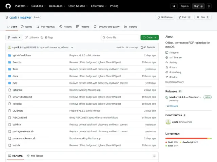Select the README tab below files

pos(16,156)
